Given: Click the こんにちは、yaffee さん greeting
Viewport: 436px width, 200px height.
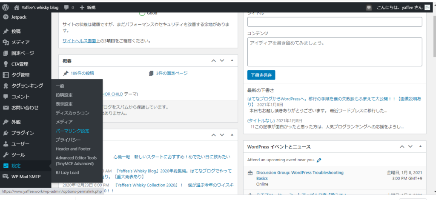Looking at the screenshot, I should point(399,8).
